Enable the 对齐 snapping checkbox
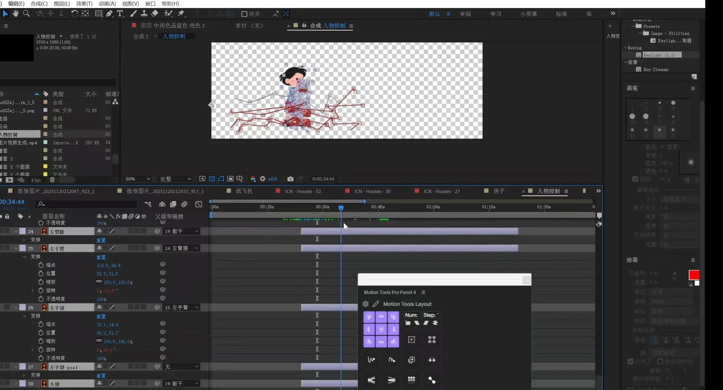723x390 pixels. pos(244,14)
